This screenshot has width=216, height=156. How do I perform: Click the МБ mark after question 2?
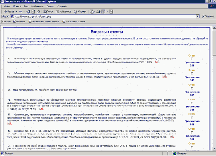point(165,77)
